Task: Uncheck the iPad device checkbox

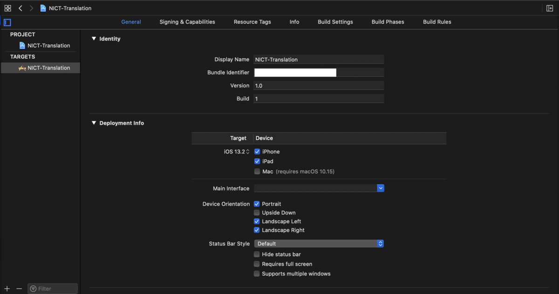Action: (257, 161)
